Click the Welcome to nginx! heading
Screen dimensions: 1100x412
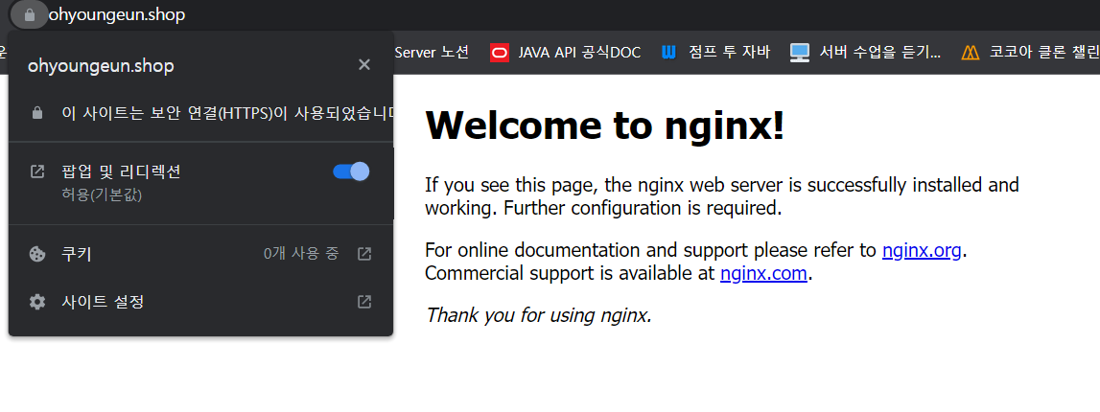tap(605, 126)
